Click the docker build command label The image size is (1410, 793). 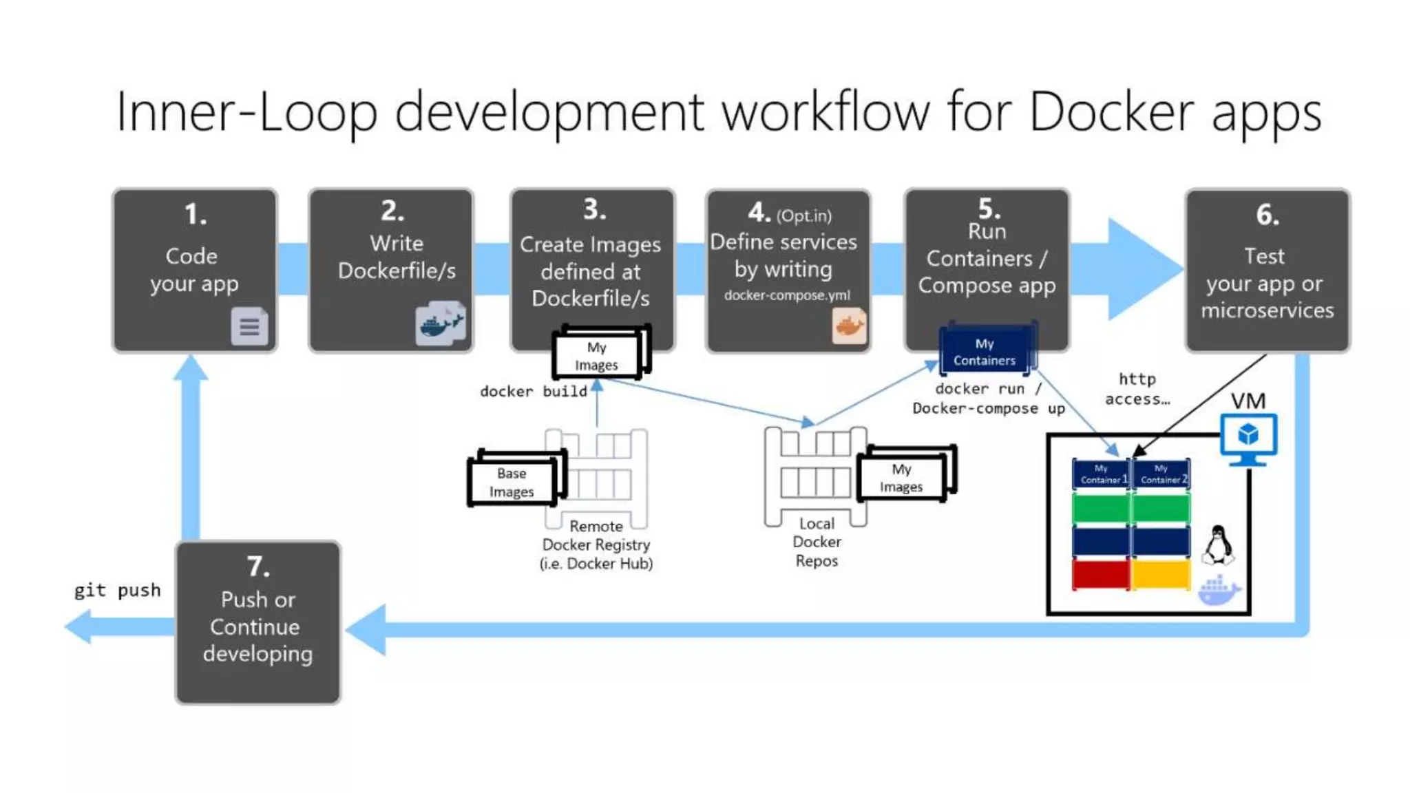coord(533,391)
